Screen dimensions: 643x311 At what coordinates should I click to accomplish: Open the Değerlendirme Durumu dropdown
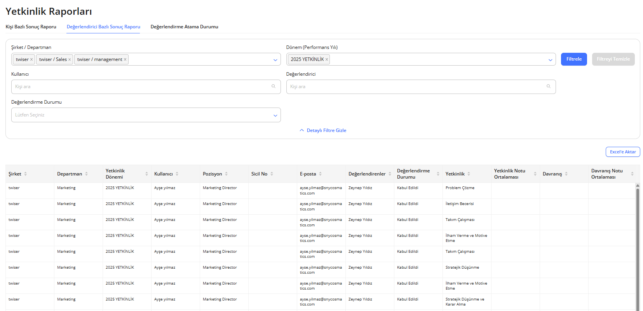tap(275, 115)
